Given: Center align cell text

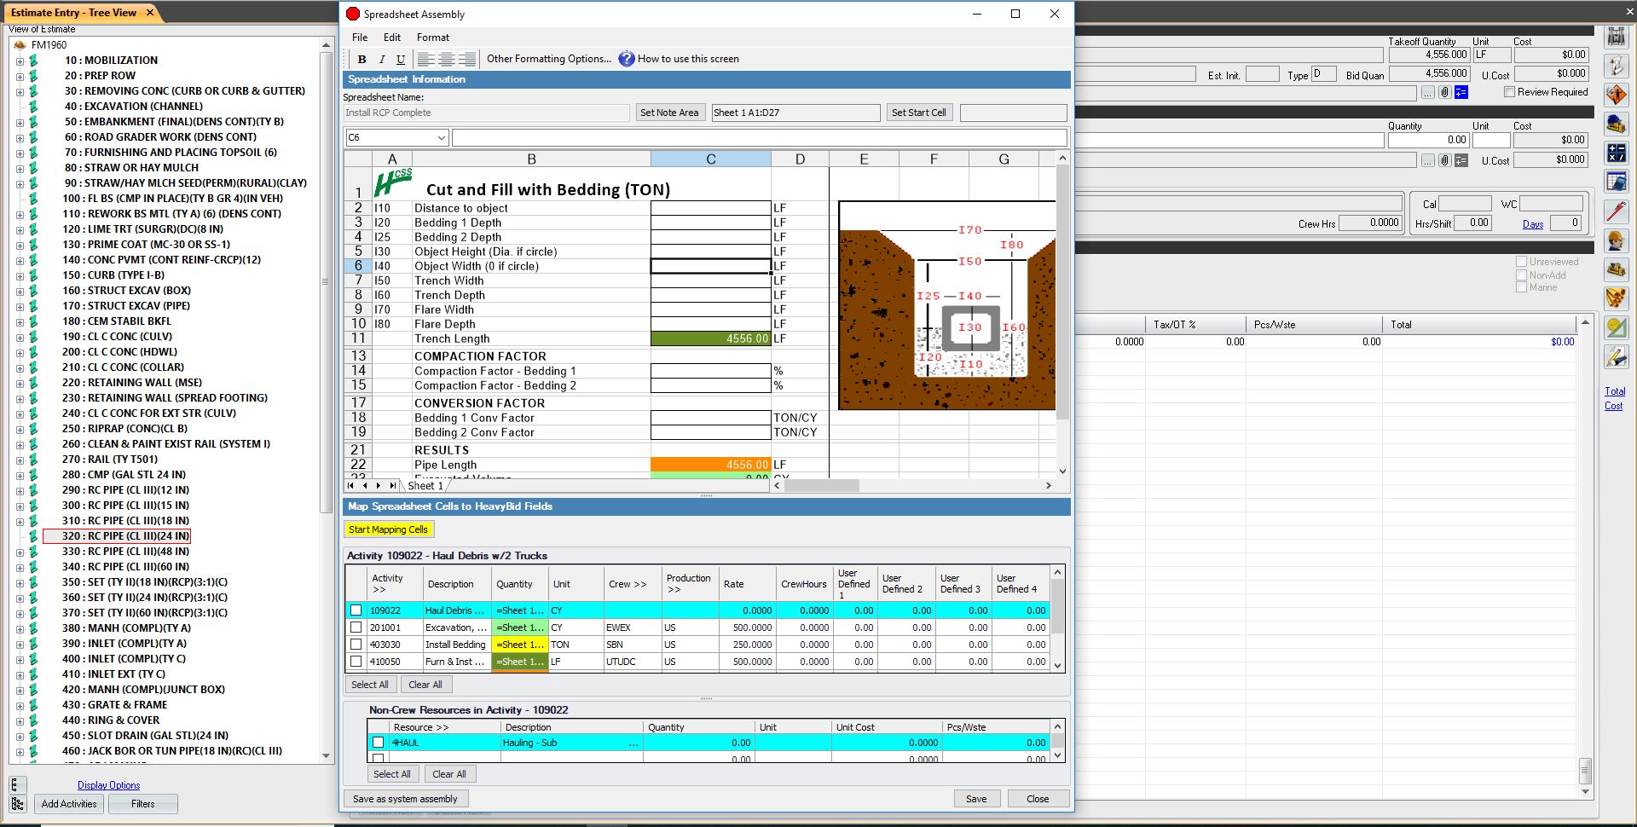Looking at the screenshot, I should pos(446,59).
